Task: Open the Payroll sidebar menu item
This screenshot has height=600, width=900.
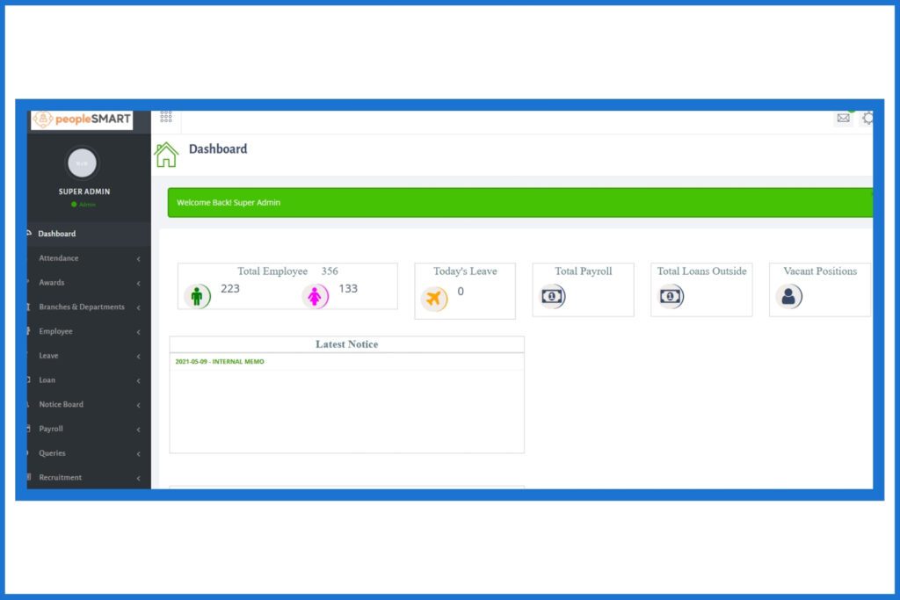Action: click(x=51, y=429)
